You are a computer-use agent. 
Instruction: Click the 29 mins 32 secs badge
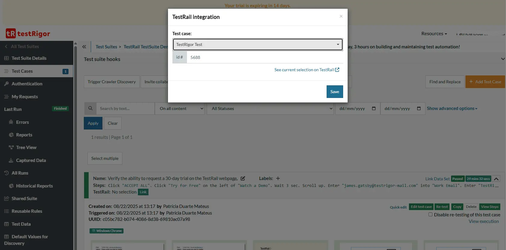point(478,179)
